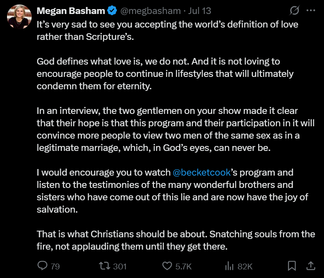Screen dimensions: 324x278
Task: Click the 82K views count
Action: (245, 266)
